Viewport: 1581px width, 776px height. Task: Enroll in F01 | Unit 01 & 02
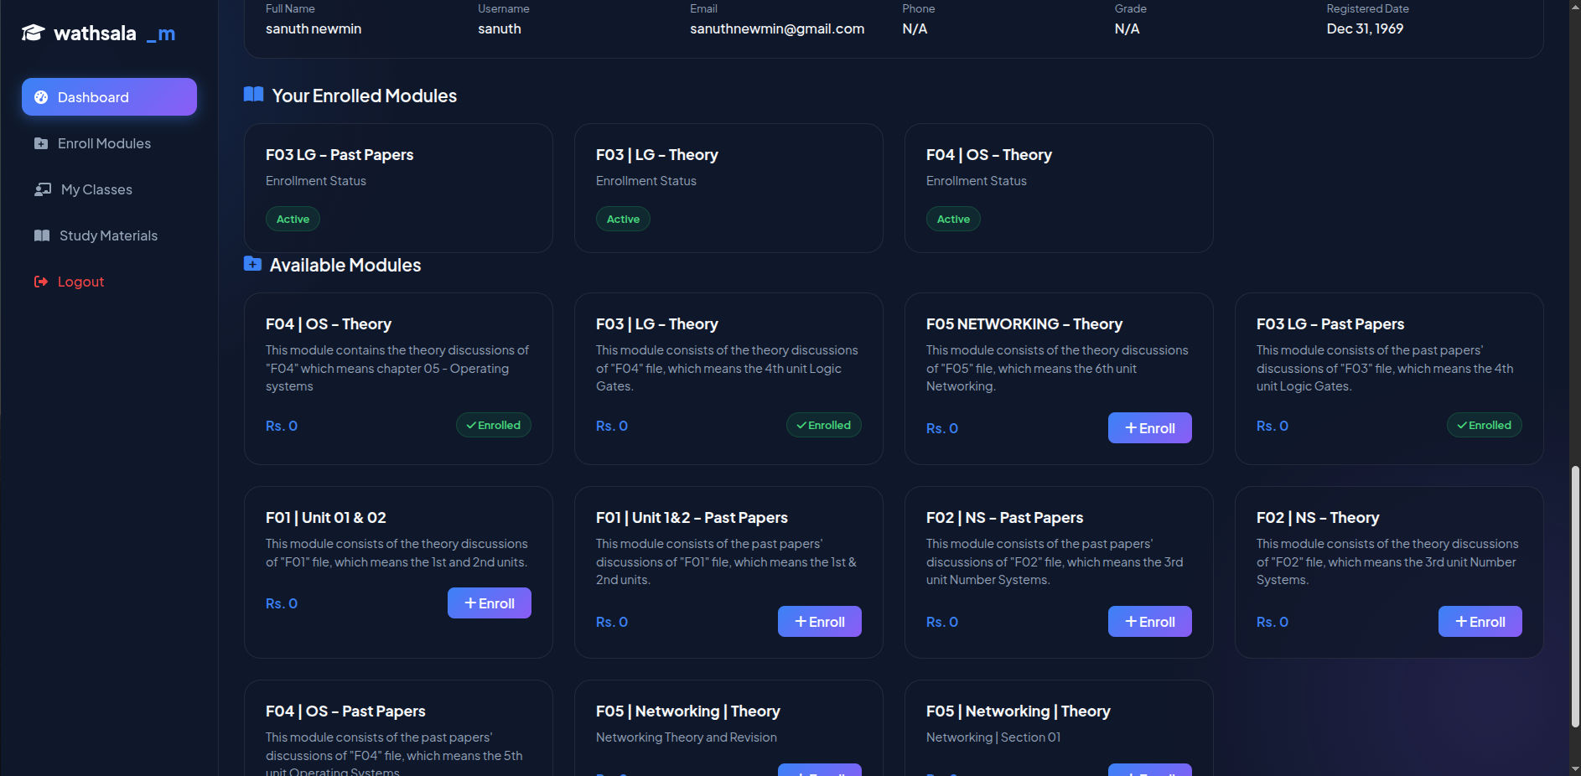pyautogui.click(x=489, y=603)
